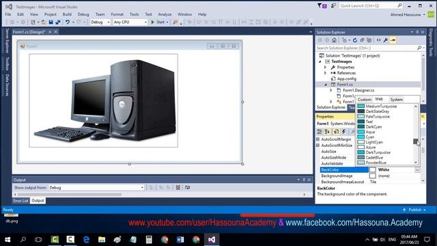Click the Ahmed Hassouna account name
The width and height of the screenshot is (437, 246).
click(405, 14)
